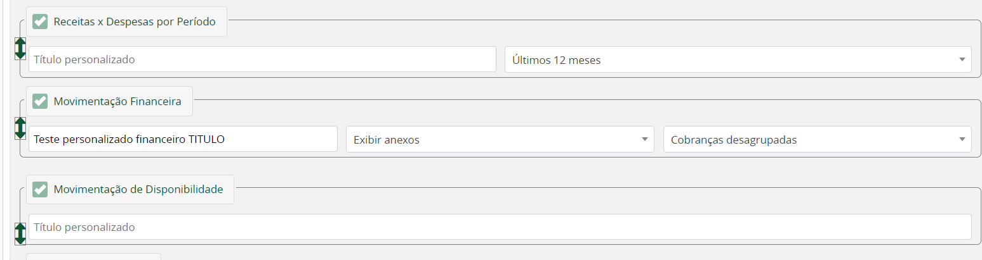The image size is (982, 260).
Task: Click the reorder arrow handle for Movimentação Financeira
Action: click(20, 128)
